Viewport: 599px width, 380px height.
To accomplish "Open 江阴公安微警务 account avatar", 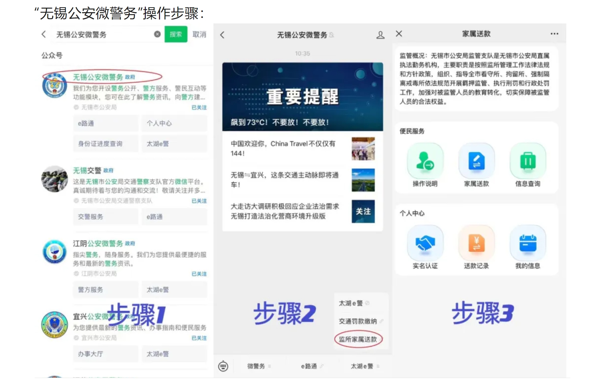I will 54,252.
